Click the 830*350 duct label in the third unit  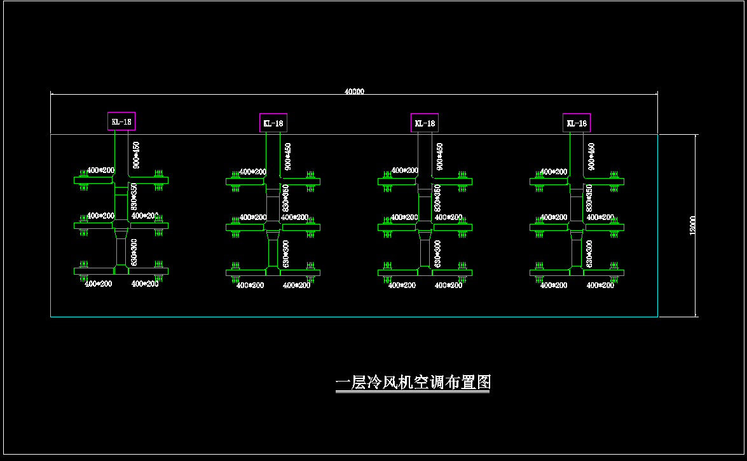click(437, 198)
